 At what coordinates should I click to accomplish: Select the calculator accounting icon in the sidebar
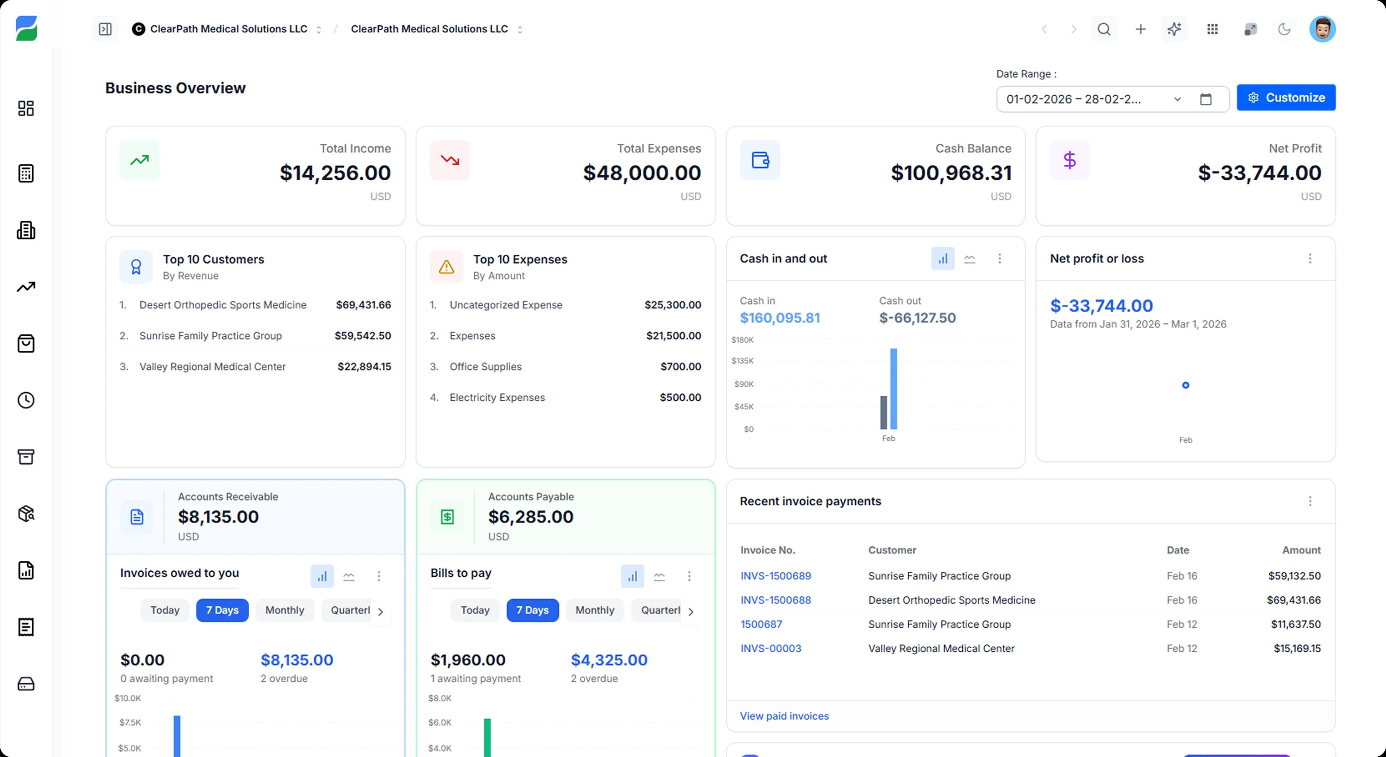pyautogui.click(x=26, y=173)
